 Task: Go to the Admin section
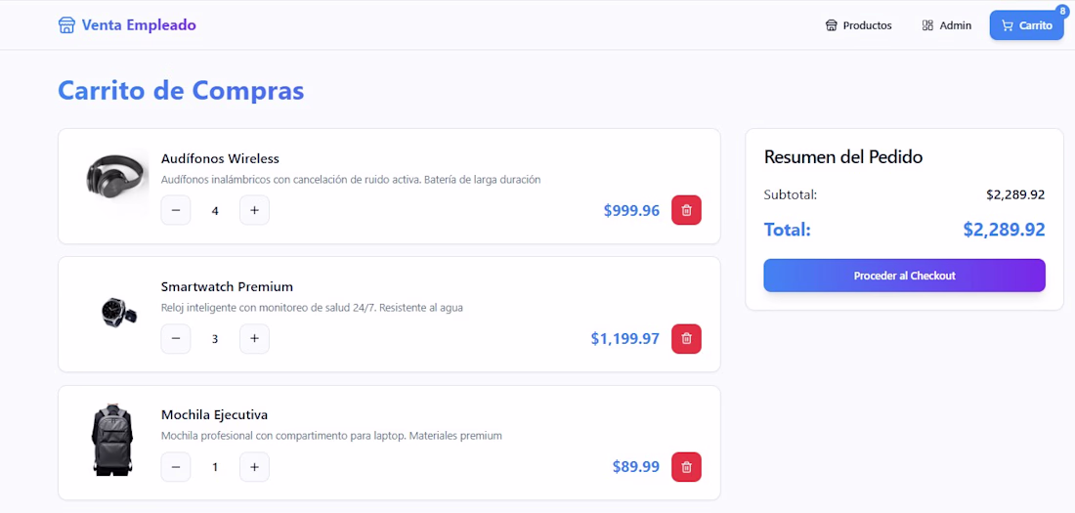pyautogui.click(x=946, y=25)
